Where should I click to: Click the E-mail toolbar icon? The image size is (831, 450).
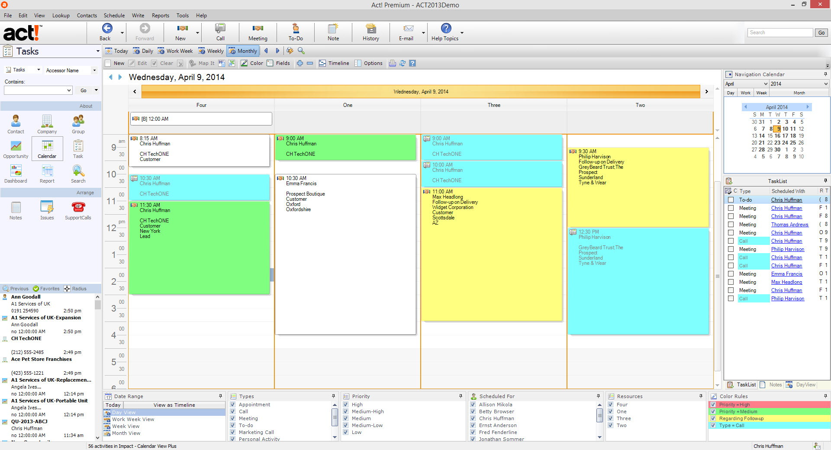tap(408, 29)
